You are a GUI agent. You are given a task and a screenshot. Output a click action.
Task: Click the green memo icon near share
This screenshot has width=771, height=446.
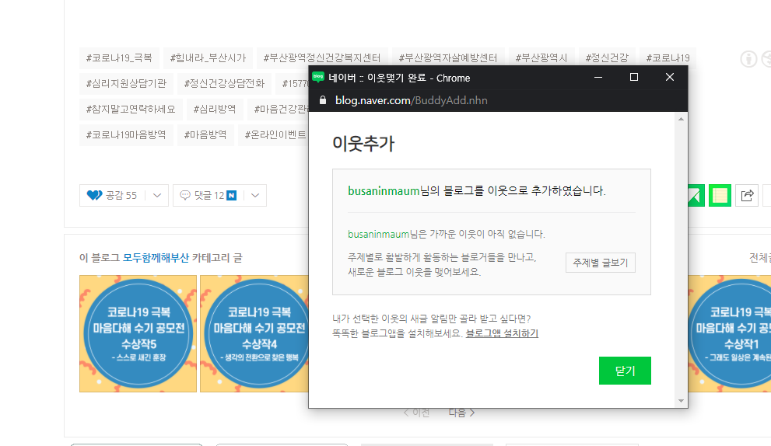[x=720, y=195]
